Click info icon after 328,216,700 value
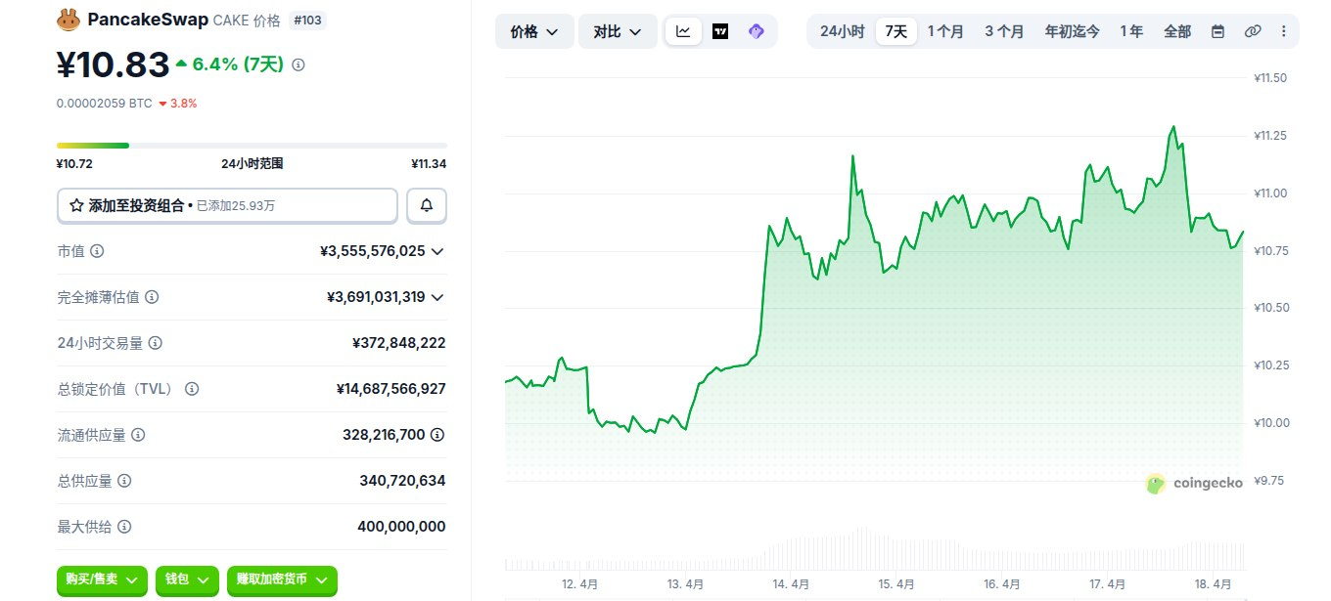The height and width of the screenshot is (601, 1331). pyautogui.click(x=437, y=435)
